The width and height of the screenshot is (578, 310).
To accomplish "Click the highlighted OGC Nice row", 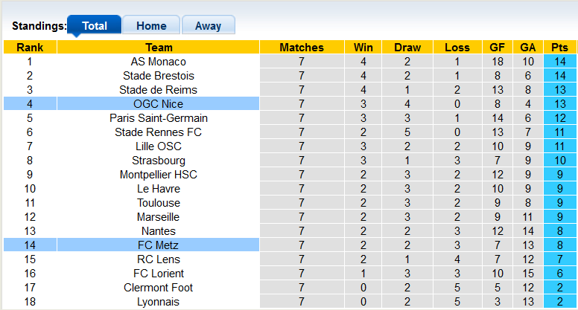I will 158,104.
